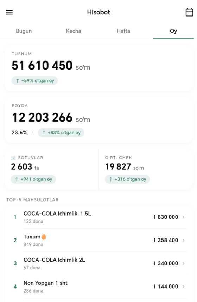Tap the egg emoji next to Tuxum

44,237
